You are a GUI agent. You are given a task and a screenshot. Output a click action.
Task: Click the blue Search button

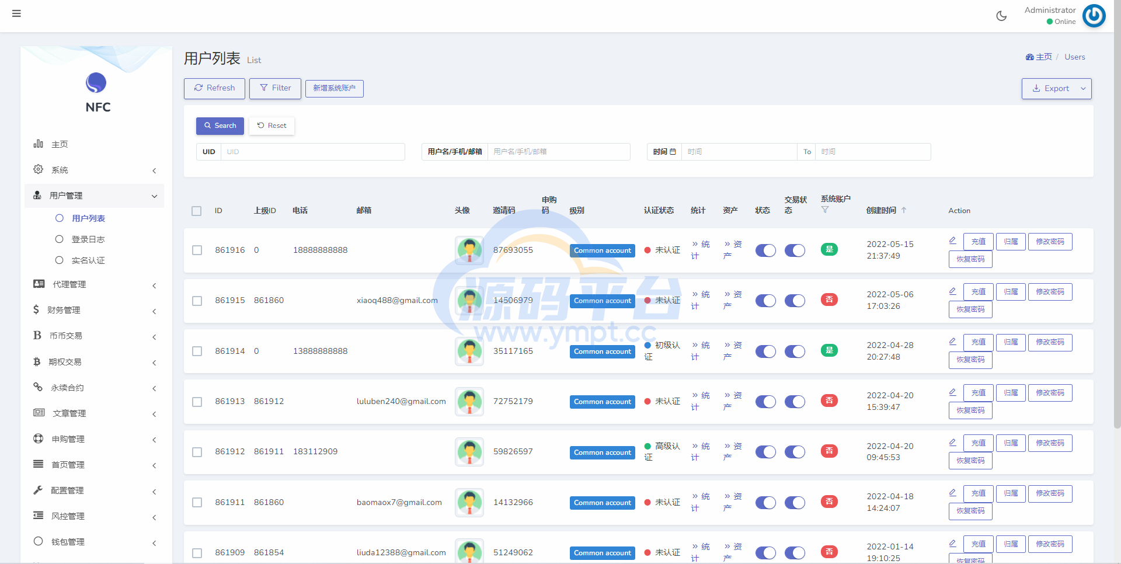220,126
